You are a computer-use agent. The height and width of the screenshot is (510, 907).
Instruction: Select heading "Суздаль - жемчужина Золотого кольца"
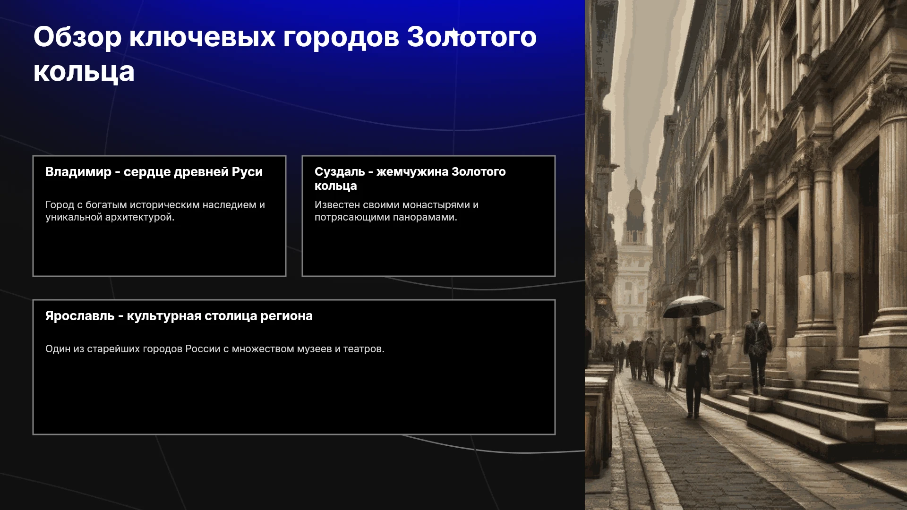(x=410, y=178)
